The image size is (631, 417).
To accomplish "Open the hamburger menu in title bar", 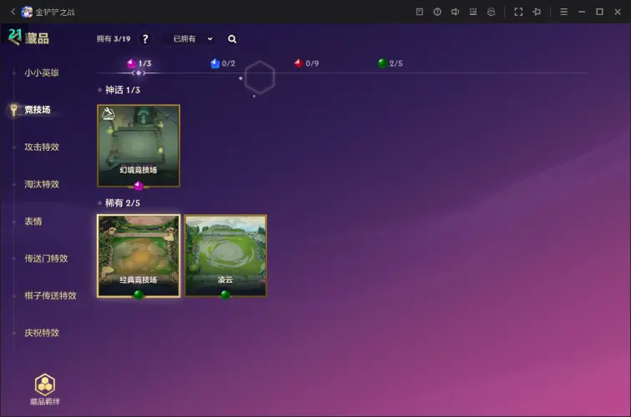I will click(563, 12).
